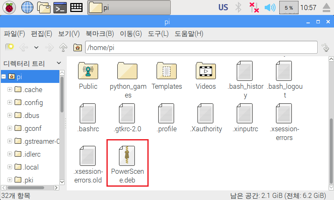Viewport: 334px width, 200px height.
Task: Click the tree pane horizontal scrollbar
Action: coord(26,187)
